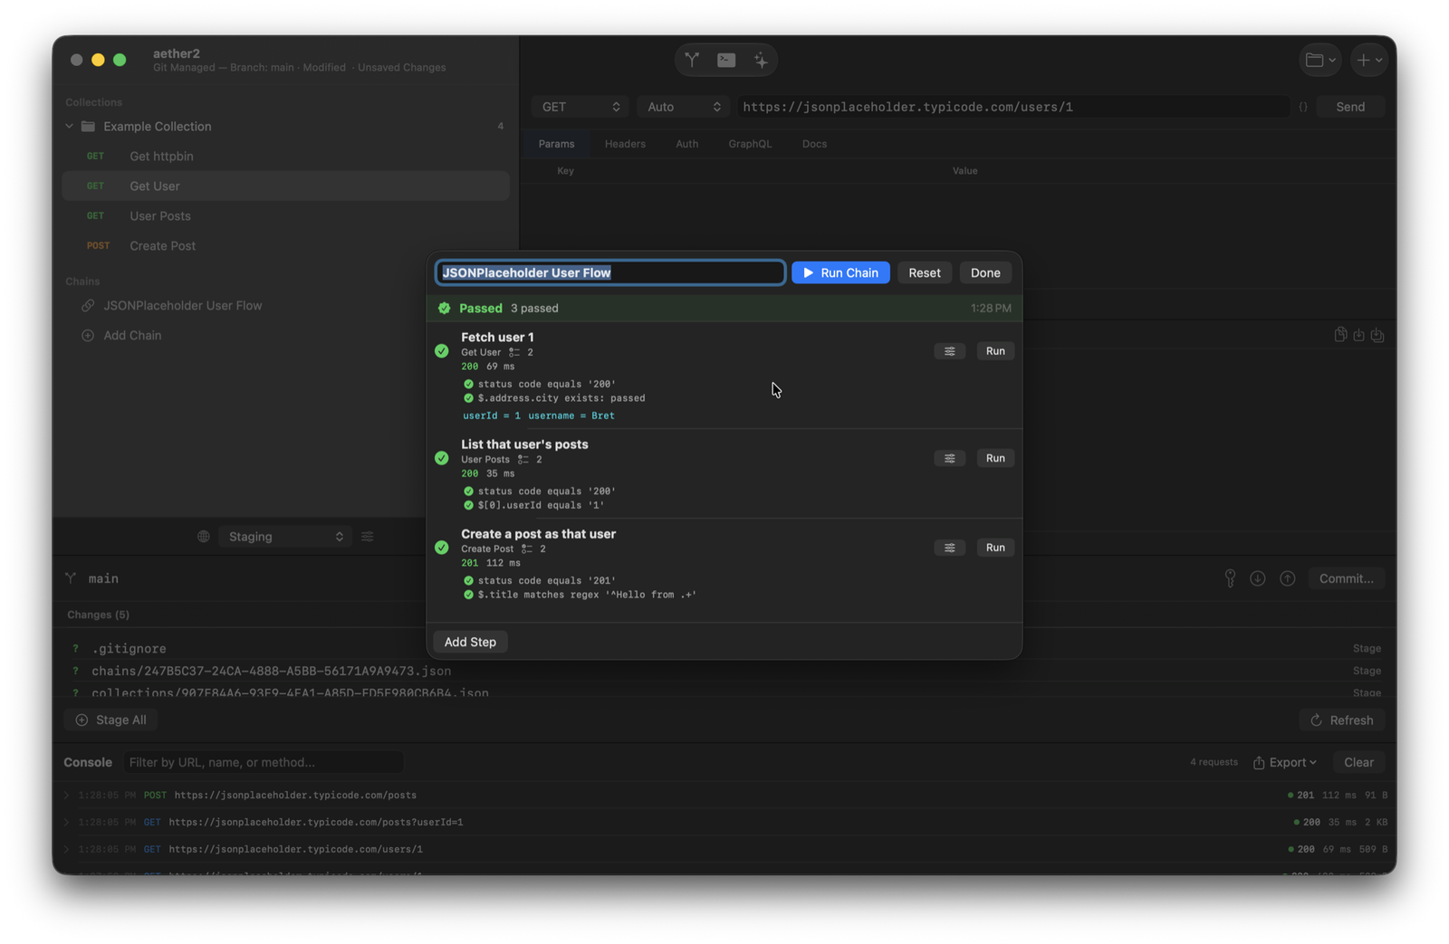Click the save-all response icon

point(1377,335)
